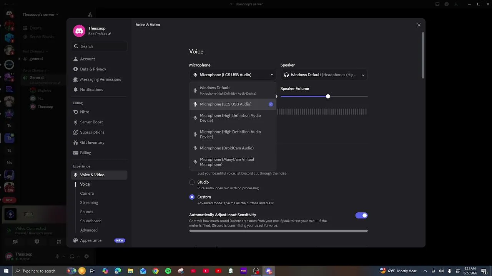Select Microphone (DroidCam Audio) option
The image size is (492, 276).
click(x=233, y=148)
